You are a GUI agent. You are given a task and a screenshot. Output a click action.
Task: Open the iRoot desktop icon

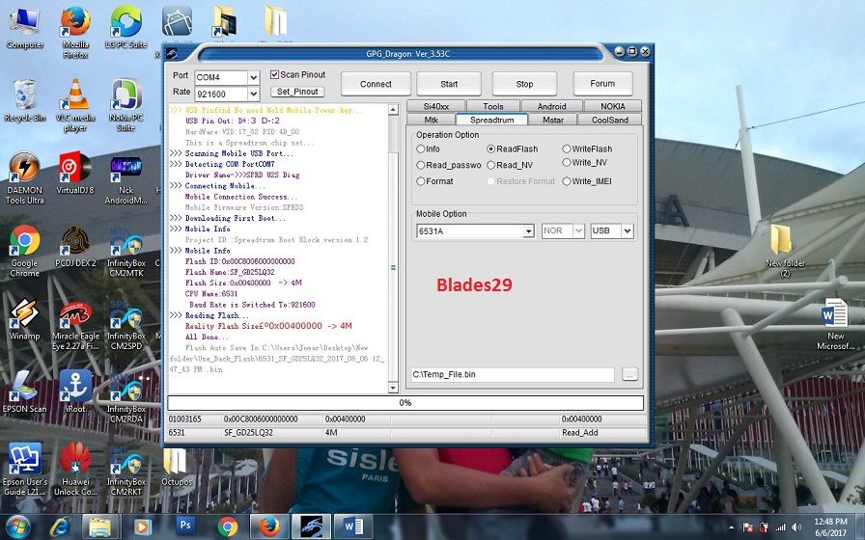(75, 388)
